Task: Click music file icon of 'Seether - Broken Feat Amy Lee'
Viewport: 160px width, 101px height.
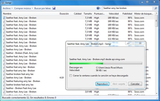Action: [x=4, y=88]
